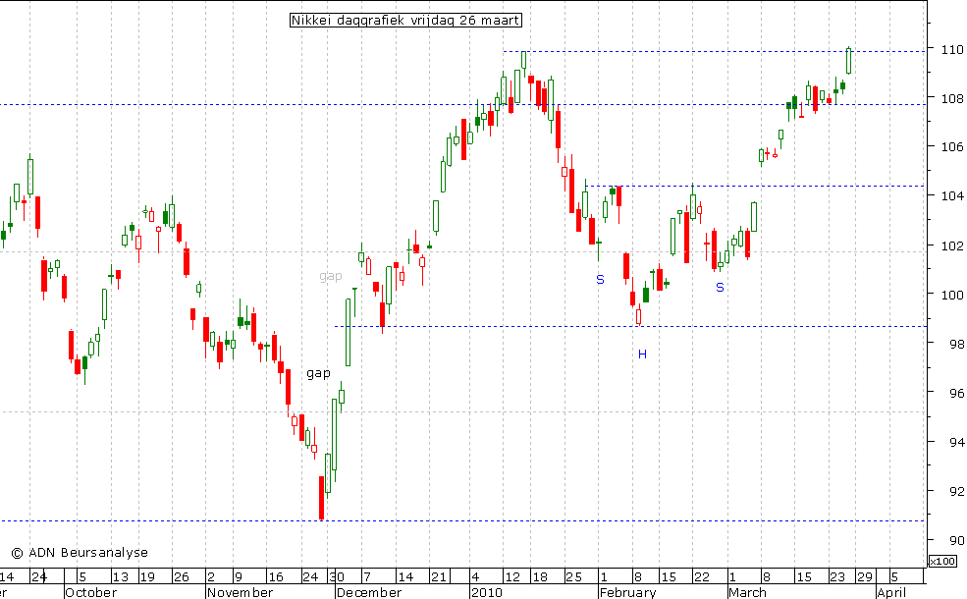Click the date label '16' in November

point(275,577)
